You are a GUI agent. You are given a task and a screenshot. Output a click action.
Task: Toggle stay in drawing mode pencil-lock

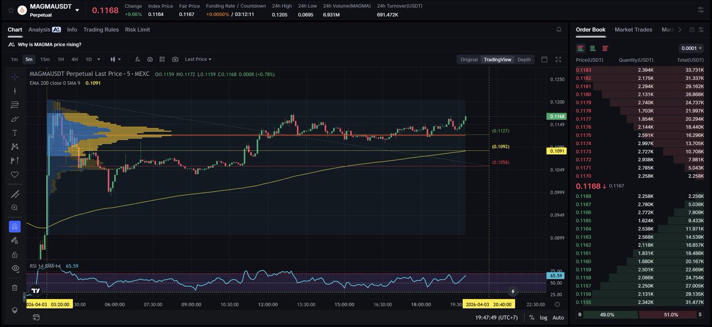tap(15, 241)
